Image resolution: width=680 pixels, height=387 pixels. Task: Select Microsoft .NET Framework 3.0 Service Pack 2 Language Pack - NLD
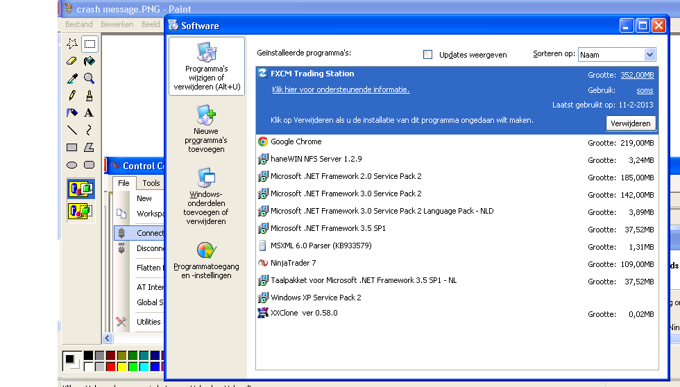457,212
